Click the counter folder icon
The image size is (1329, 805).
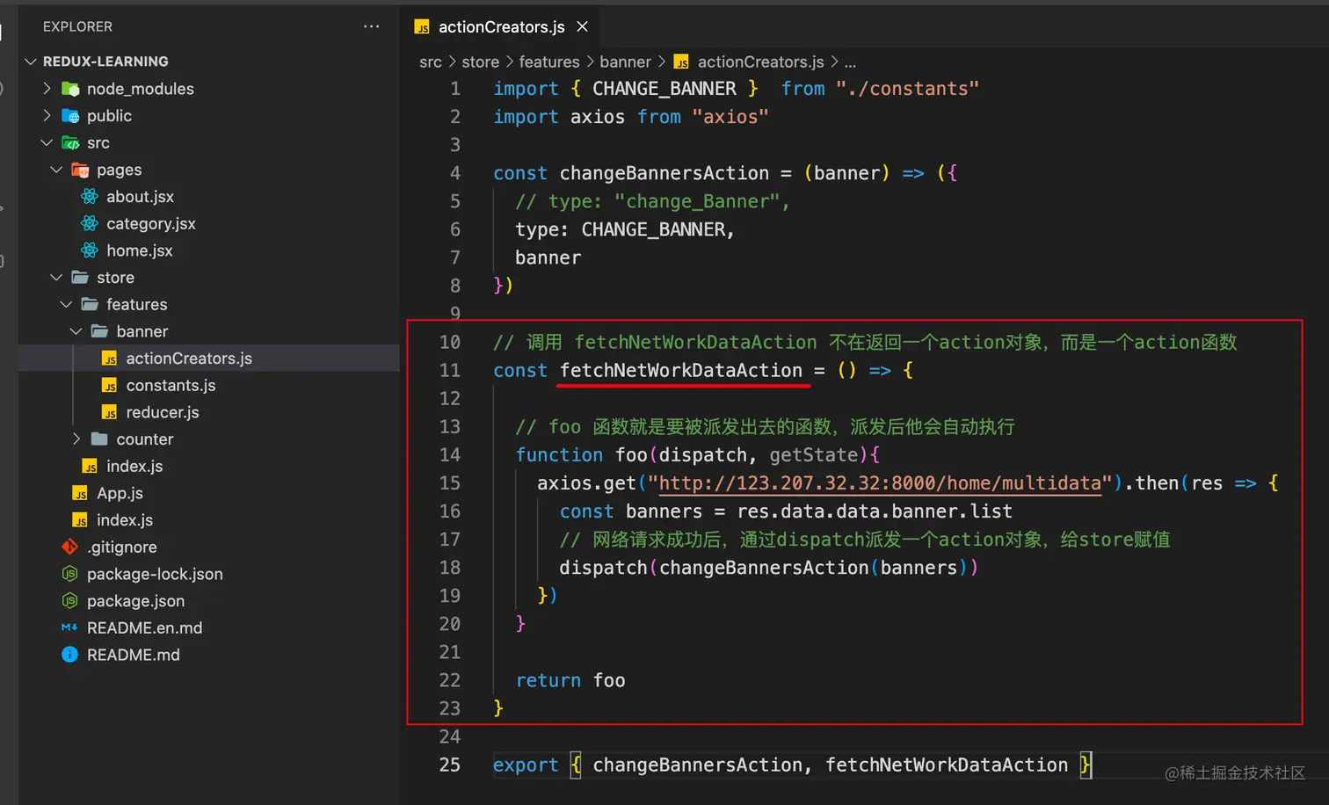click(99, 439)
